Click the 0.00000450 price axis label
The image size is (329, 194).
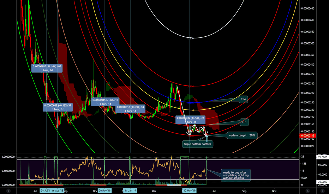(x=307, y=55)
